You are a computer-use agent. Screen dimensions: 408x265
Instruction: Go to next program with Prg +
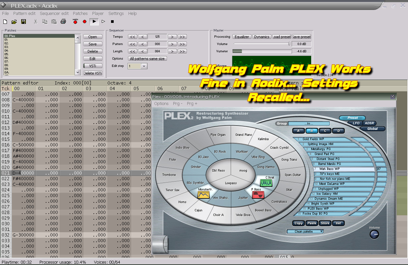pyautogui.click(x=192, y=104)
